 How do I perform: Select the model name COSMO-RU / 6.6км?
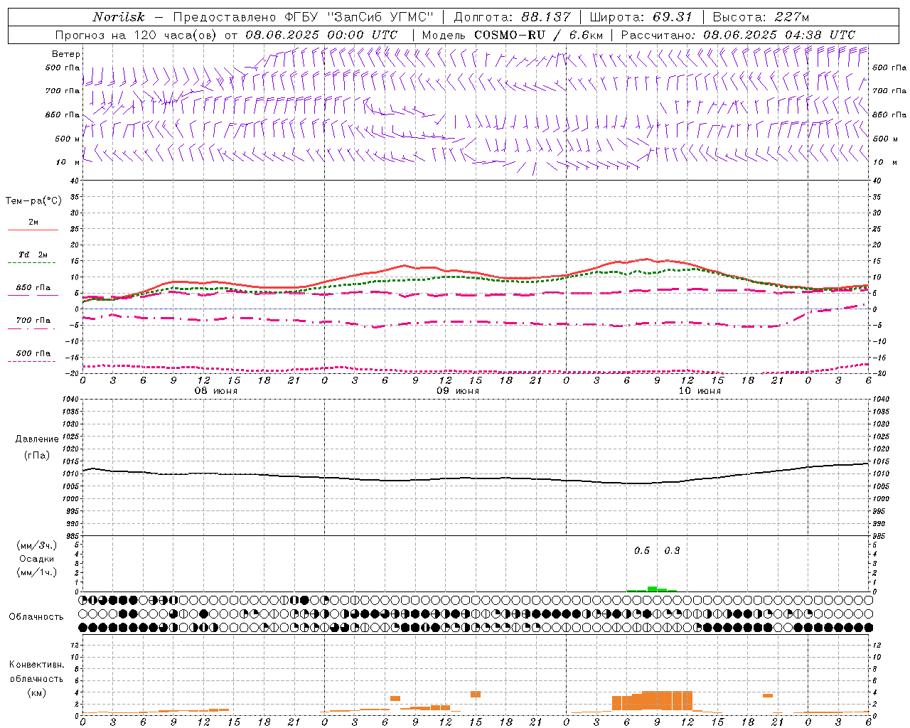tap(539, 35)
